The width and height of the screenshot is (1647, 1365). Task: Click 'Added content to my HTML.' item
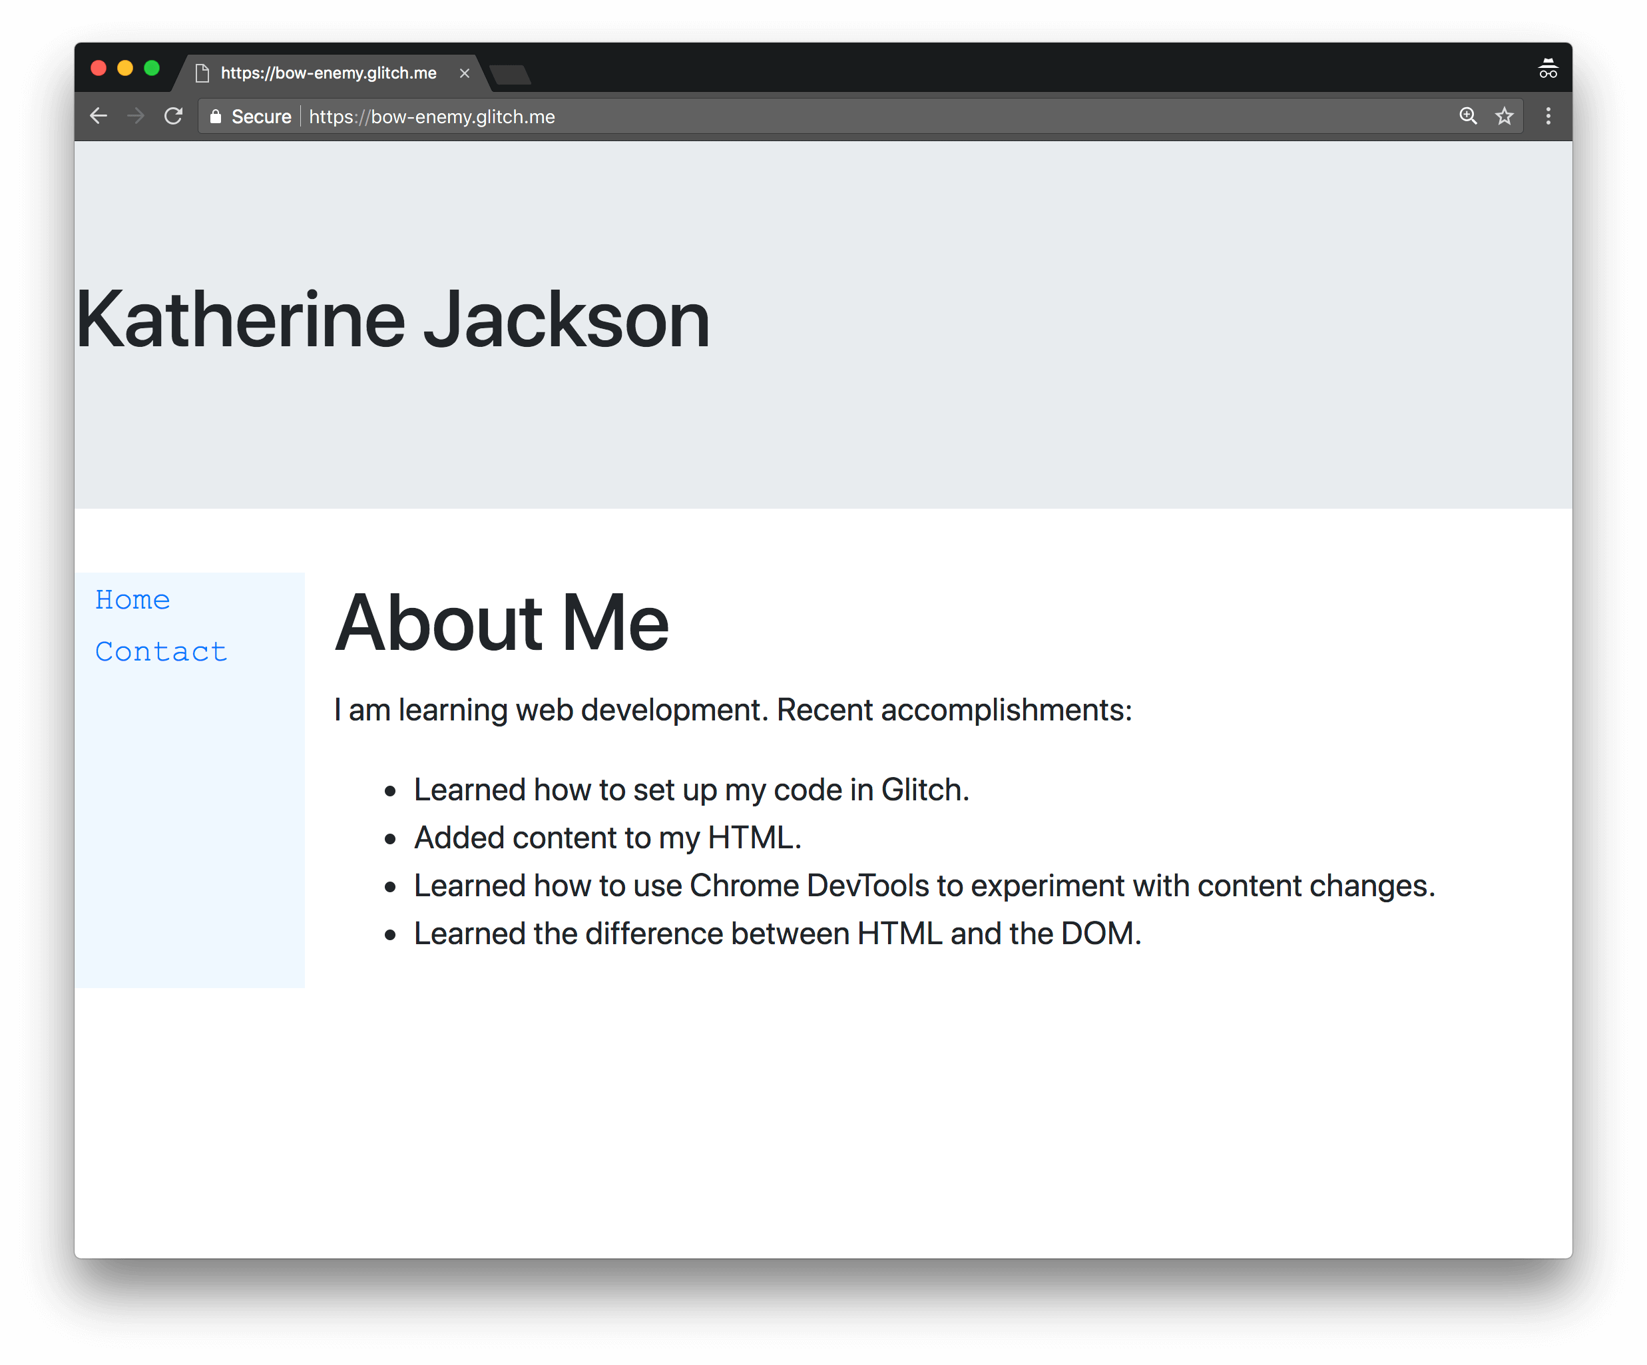pyautogui.click(x=608, y=838)
